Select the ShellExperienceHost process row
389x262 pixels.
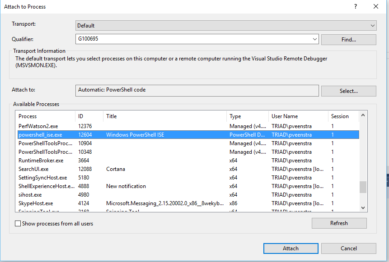tap(188, 186)
